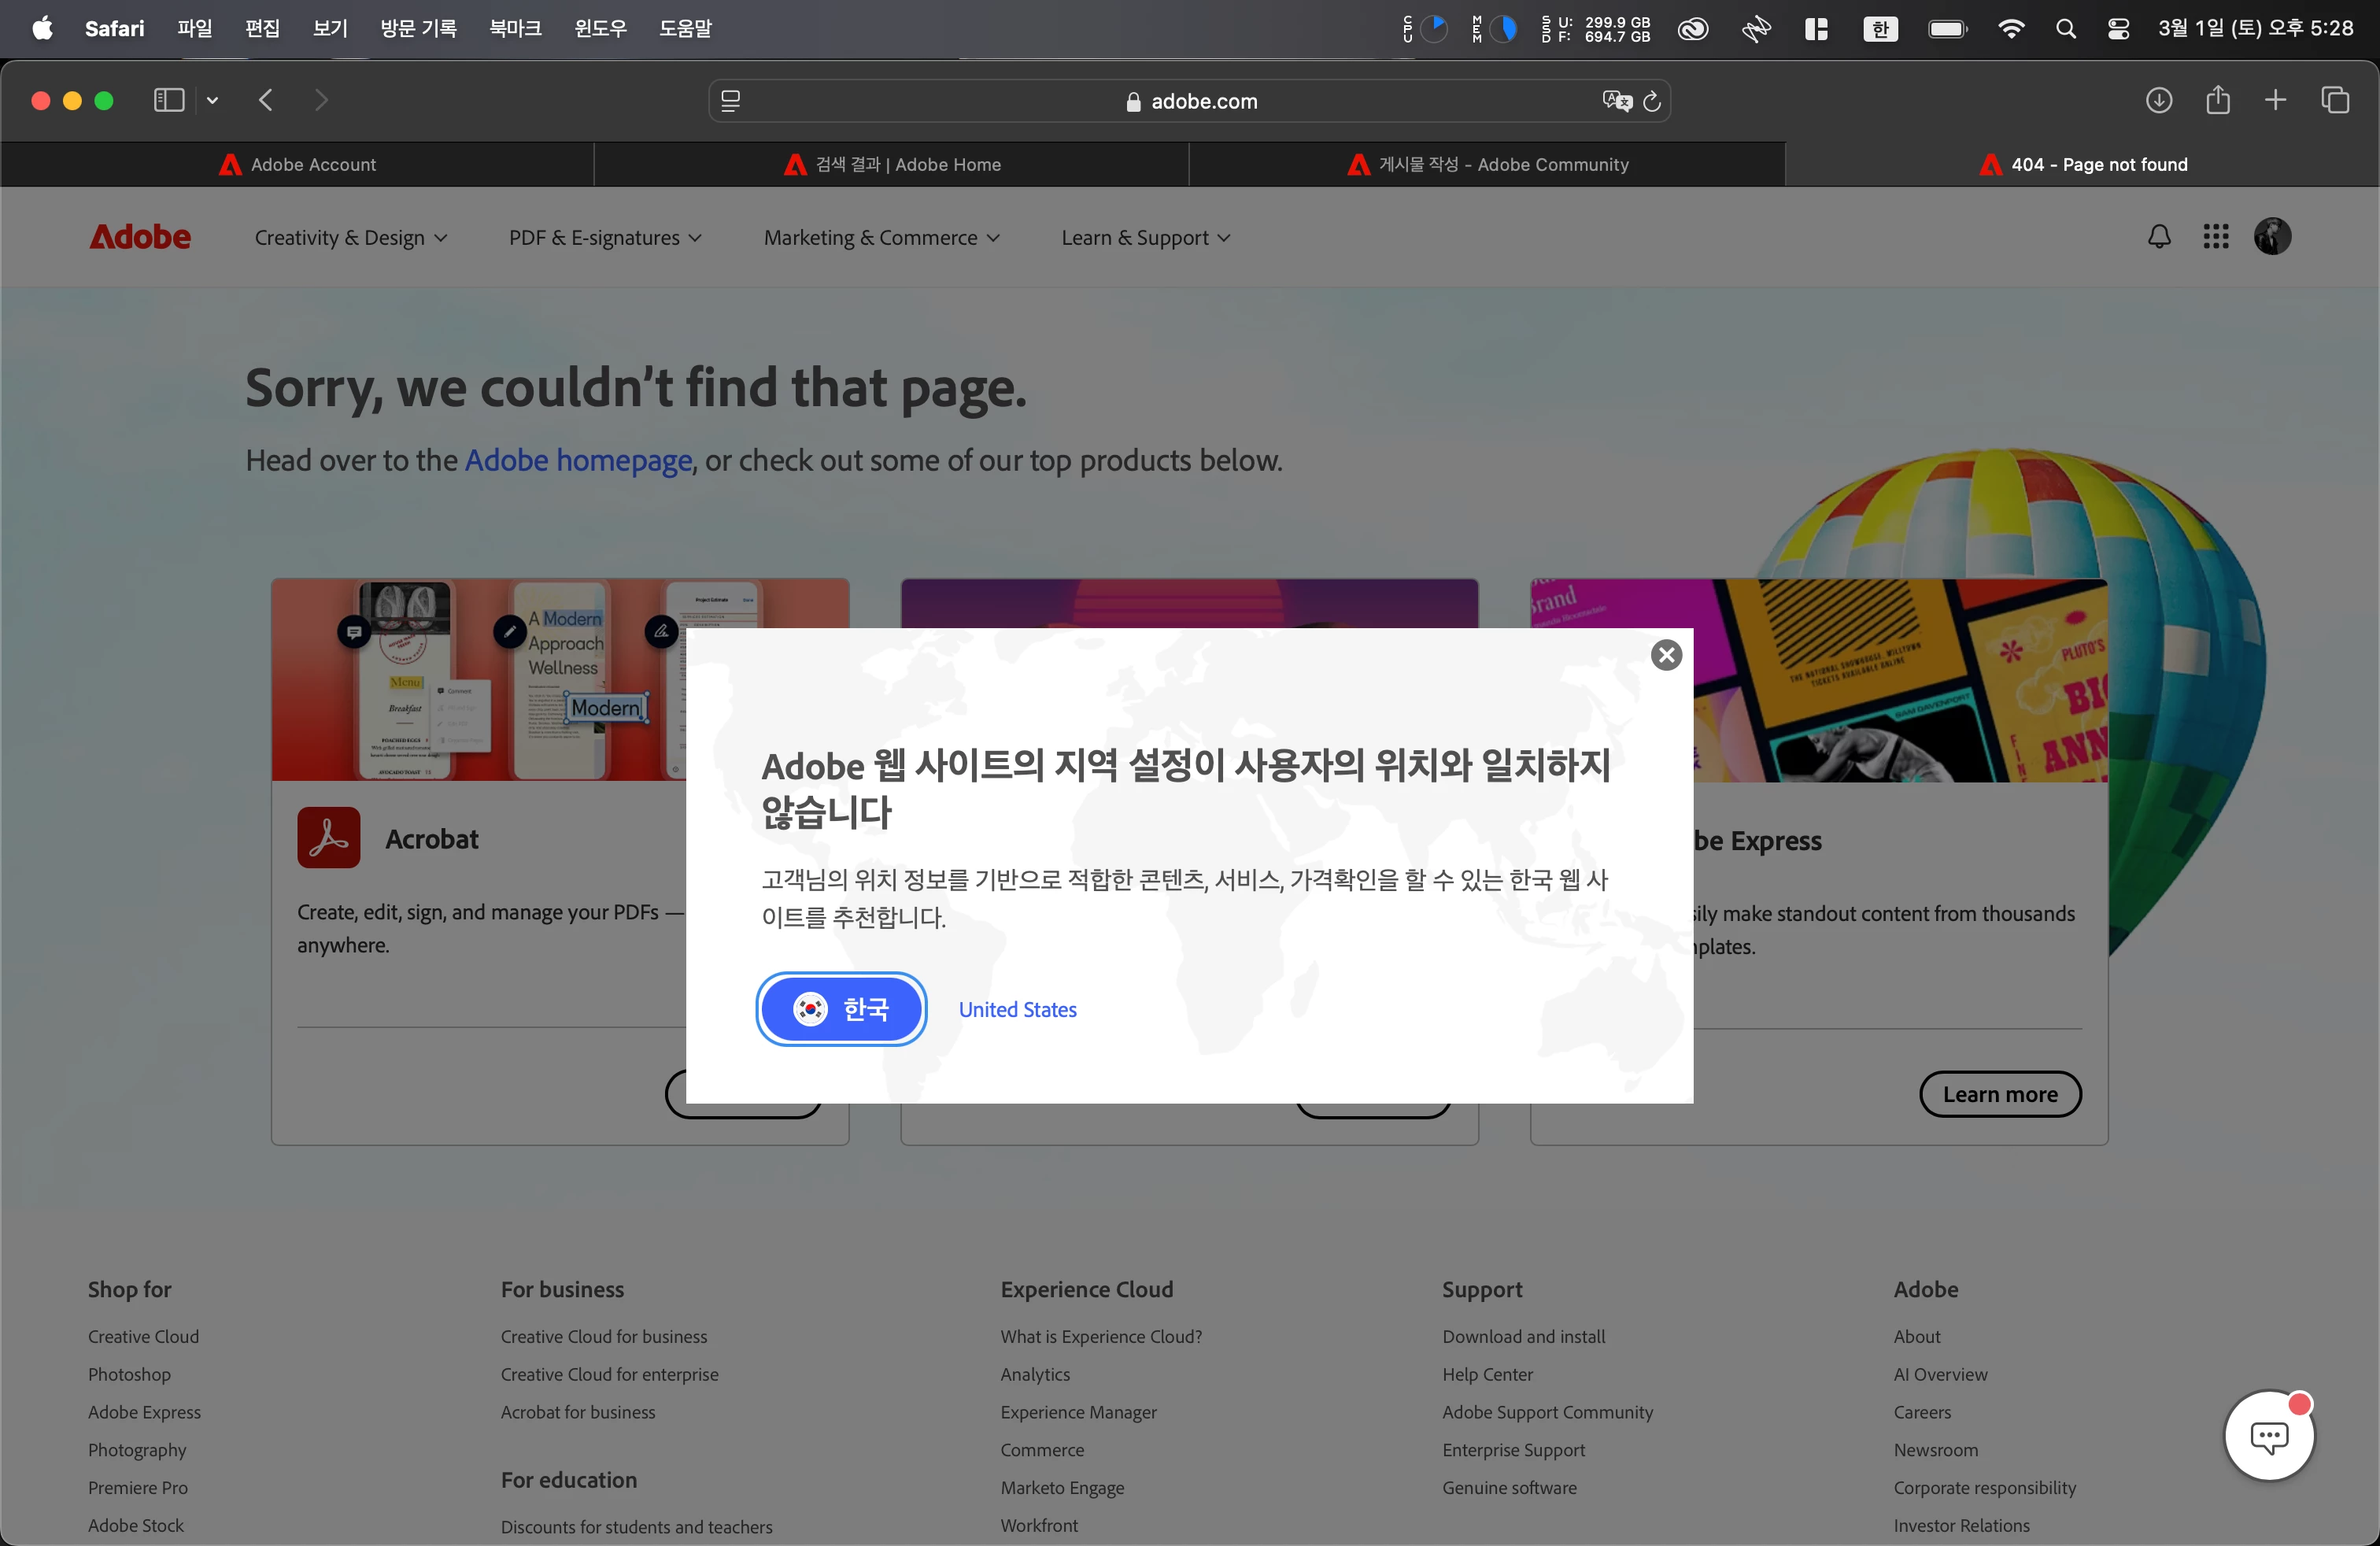
Task: Switch the Korean input source indicator
Action: point(1880,29)
